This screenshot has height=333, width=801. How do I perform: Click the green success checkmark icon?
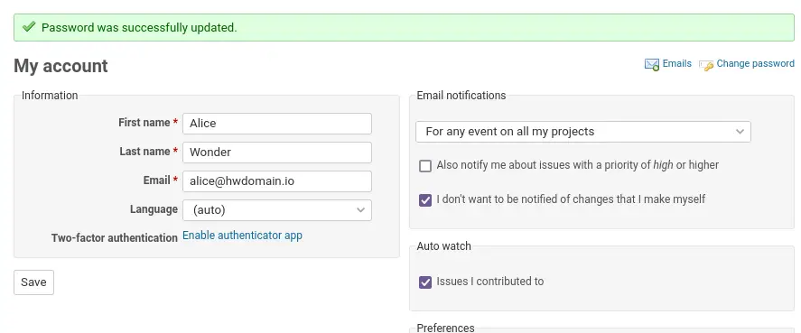(x=29, y=26)
